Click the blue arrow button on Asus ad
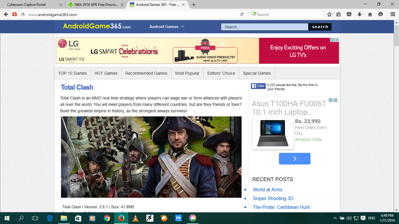This screenshot has height=224, width=399. point(295,159)
